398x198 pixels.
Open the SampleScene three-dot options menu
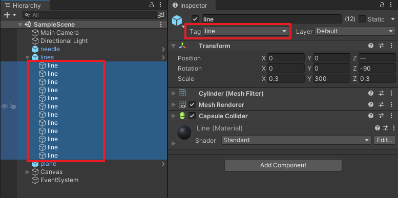pyautogui.click(x=161, y=25)
